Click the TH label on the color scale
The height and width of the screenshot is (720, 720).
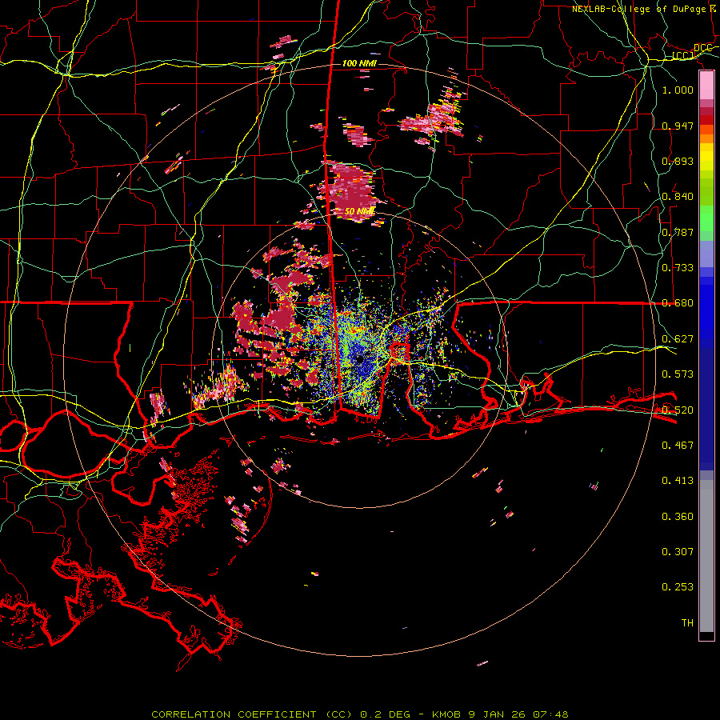687,622
